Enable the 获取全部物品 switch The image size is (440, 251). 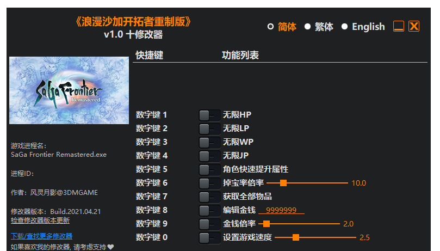(x=209, y=197)
